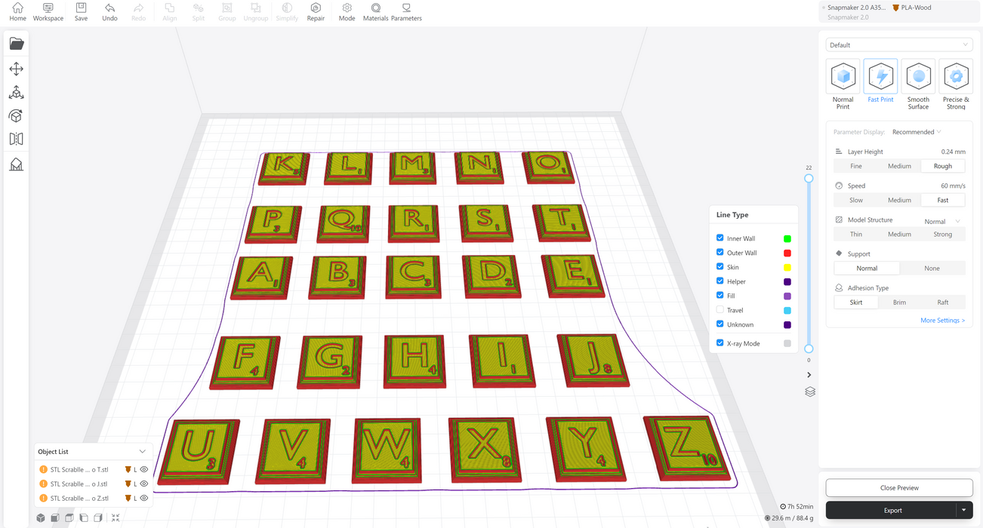Uncheck the Inner Wall line type
This screenshot has width=983, height=528.
pos(720,238)
